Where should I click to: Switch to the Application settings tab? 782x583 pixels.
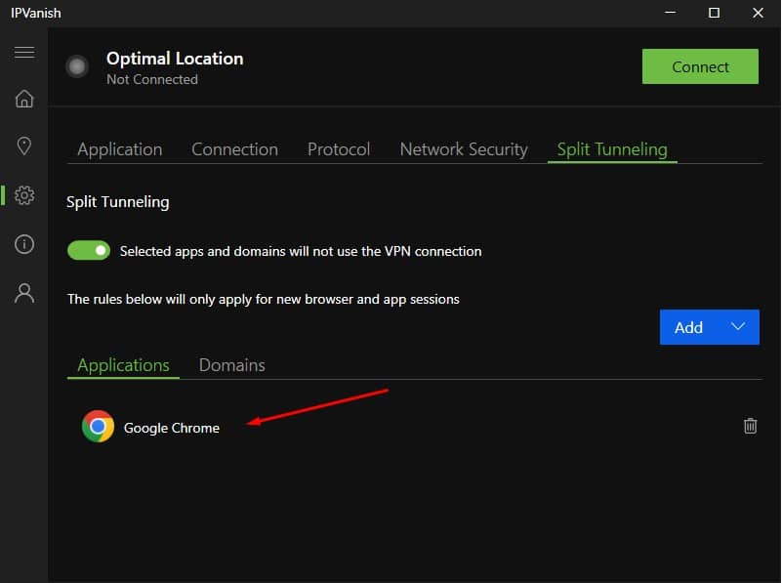(x=120, y=149)
